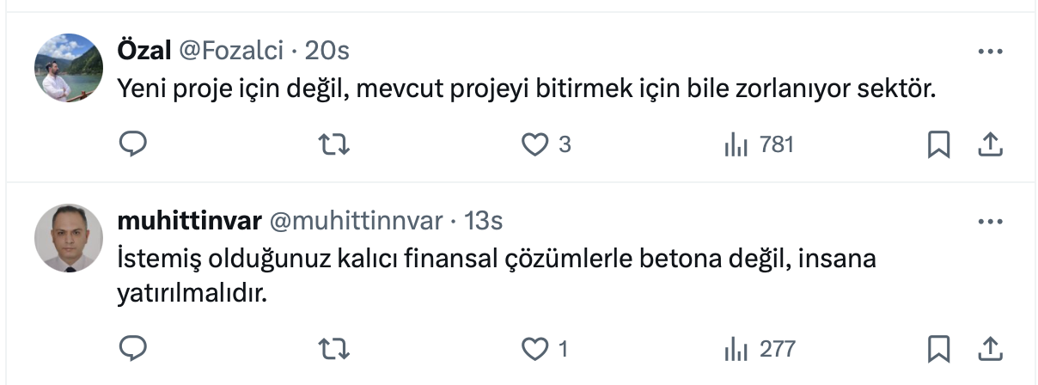Viewport: 1038px width, 385px height.
Task: Like Özal's tweet with 3 likes
Action: point(535,144)
